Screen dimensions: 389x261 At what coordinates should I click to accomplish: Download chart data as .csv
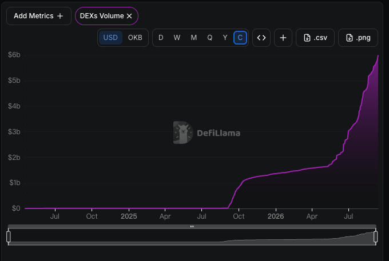pyautogui.click(x=315, y=38)
